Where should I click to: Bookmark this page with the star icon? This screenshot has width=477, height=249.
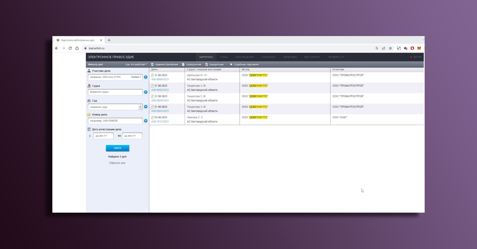pyautogui.click(x=390, y=48)
